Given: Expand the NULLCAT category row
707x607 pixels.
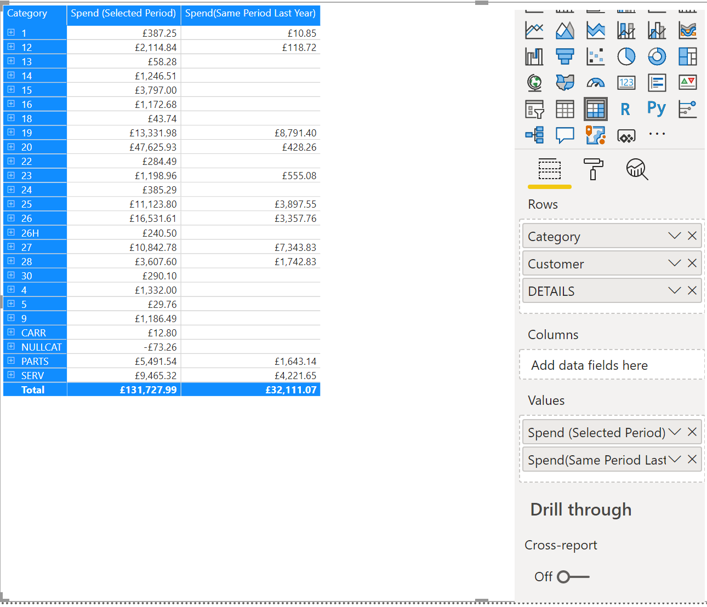Looking at the screenshot, I should click(x=11, y=346).
